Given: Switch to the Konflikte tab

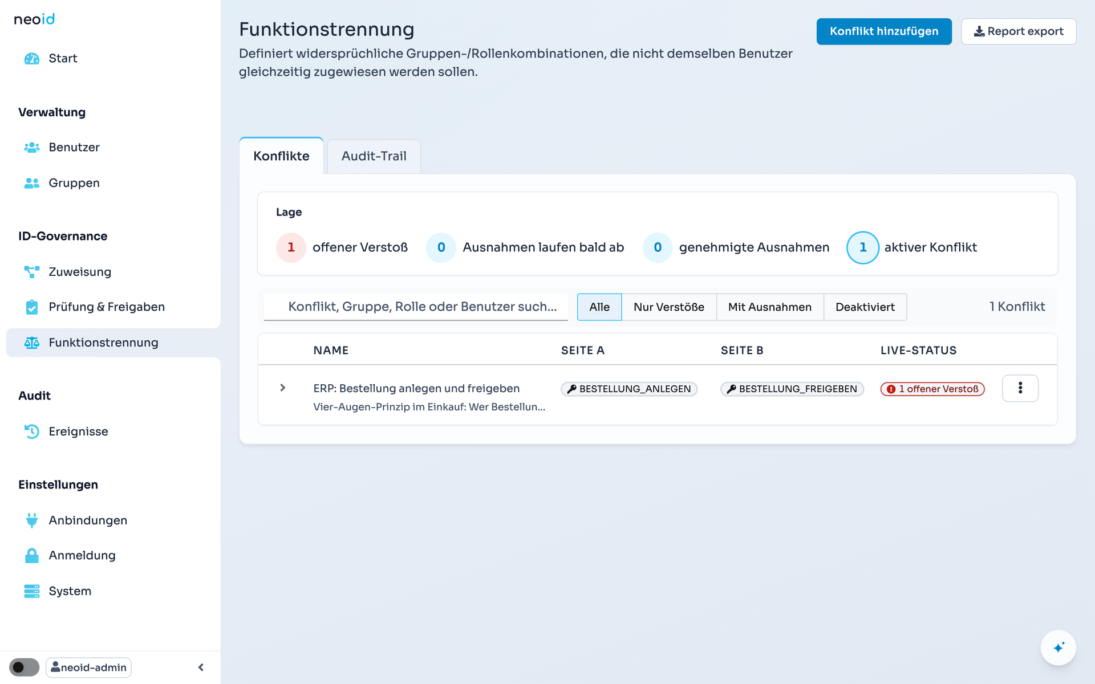Looking at the screenshot, I should point(281,156).
